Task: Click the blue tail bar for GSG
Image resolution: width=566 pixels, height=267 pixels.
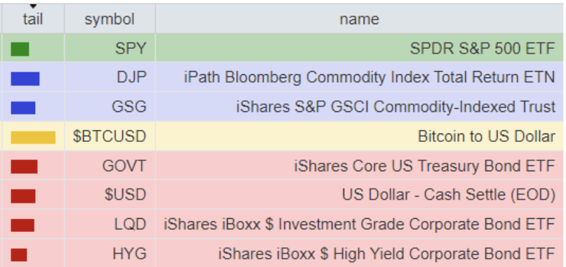Action: 23,107
